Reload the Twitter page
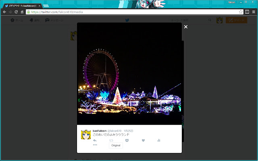258x161 pixels. pyautogui.click(x=16, y=12)
